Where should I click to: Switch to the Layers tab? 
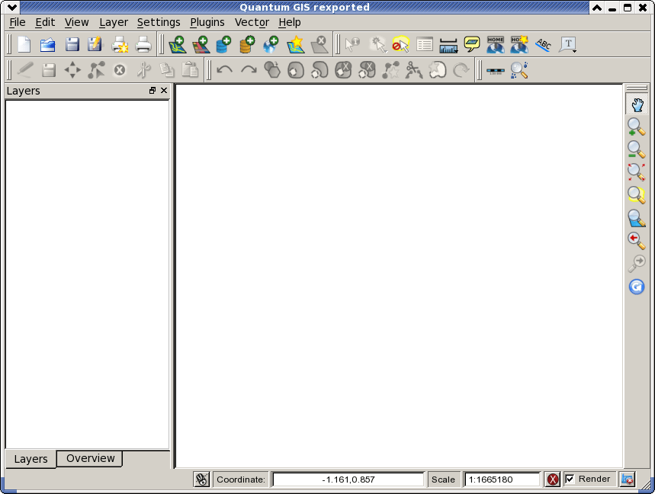click(31, 460)
